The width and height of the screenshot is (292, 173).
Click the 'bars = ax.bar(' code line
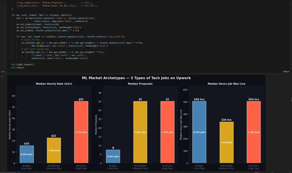pos(56,18)
